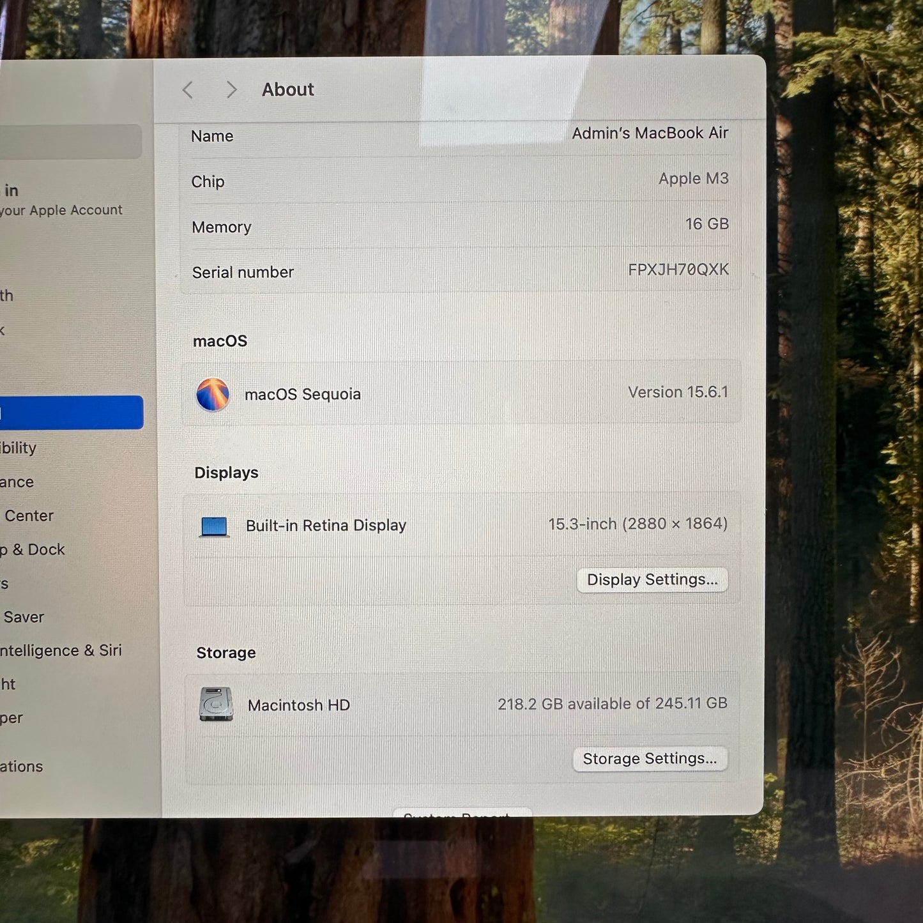Open the sidebar item ending in 'ations'

(x=21, y=767)
